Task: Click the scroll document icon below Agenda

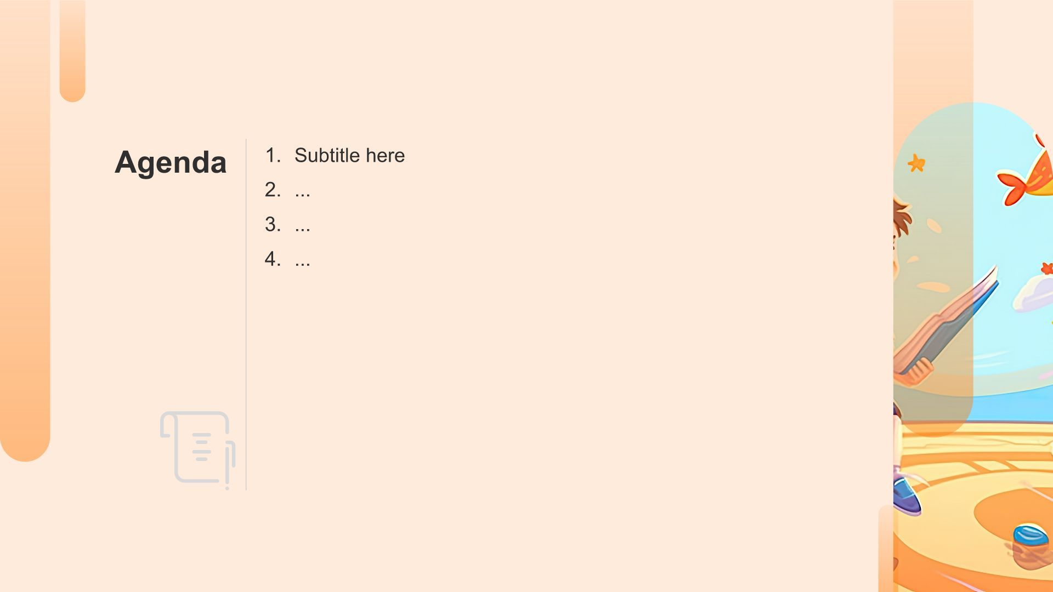Action: tap(197, 448)
